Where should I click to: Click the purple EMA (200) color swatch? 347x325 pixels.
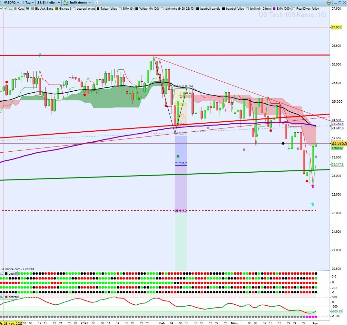click(274, 8)
